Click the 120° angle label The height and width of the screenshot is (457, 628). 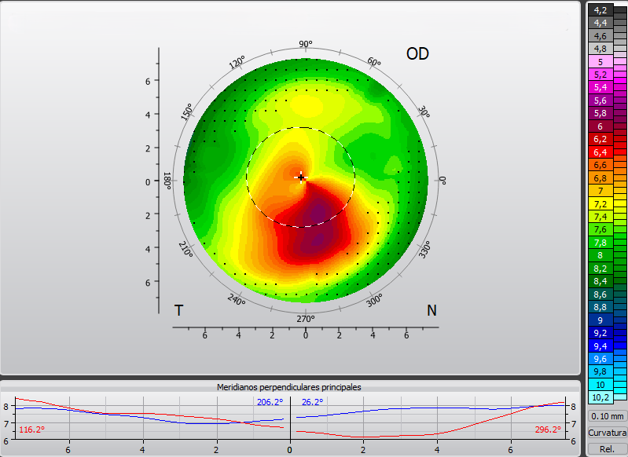coord(237,63)
